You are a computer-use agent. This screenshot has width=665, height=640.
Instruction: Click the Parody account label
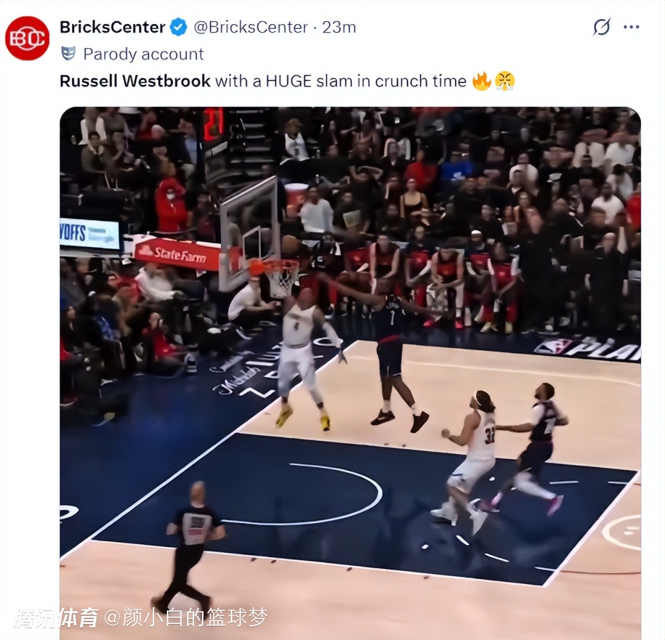point(143,54)
